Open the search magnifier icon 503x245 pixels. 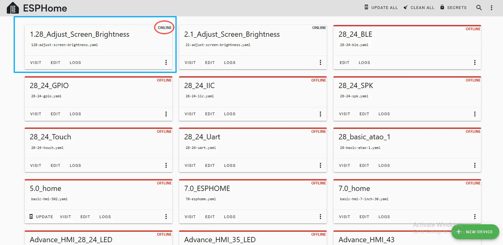point(479,8)
